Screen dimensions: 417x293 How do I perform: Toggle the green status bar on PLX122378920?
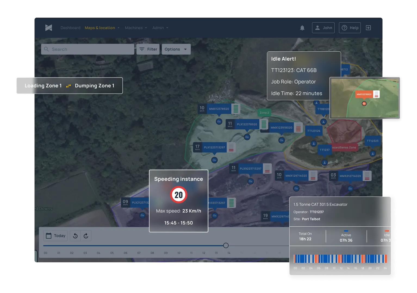pos(264,124)
